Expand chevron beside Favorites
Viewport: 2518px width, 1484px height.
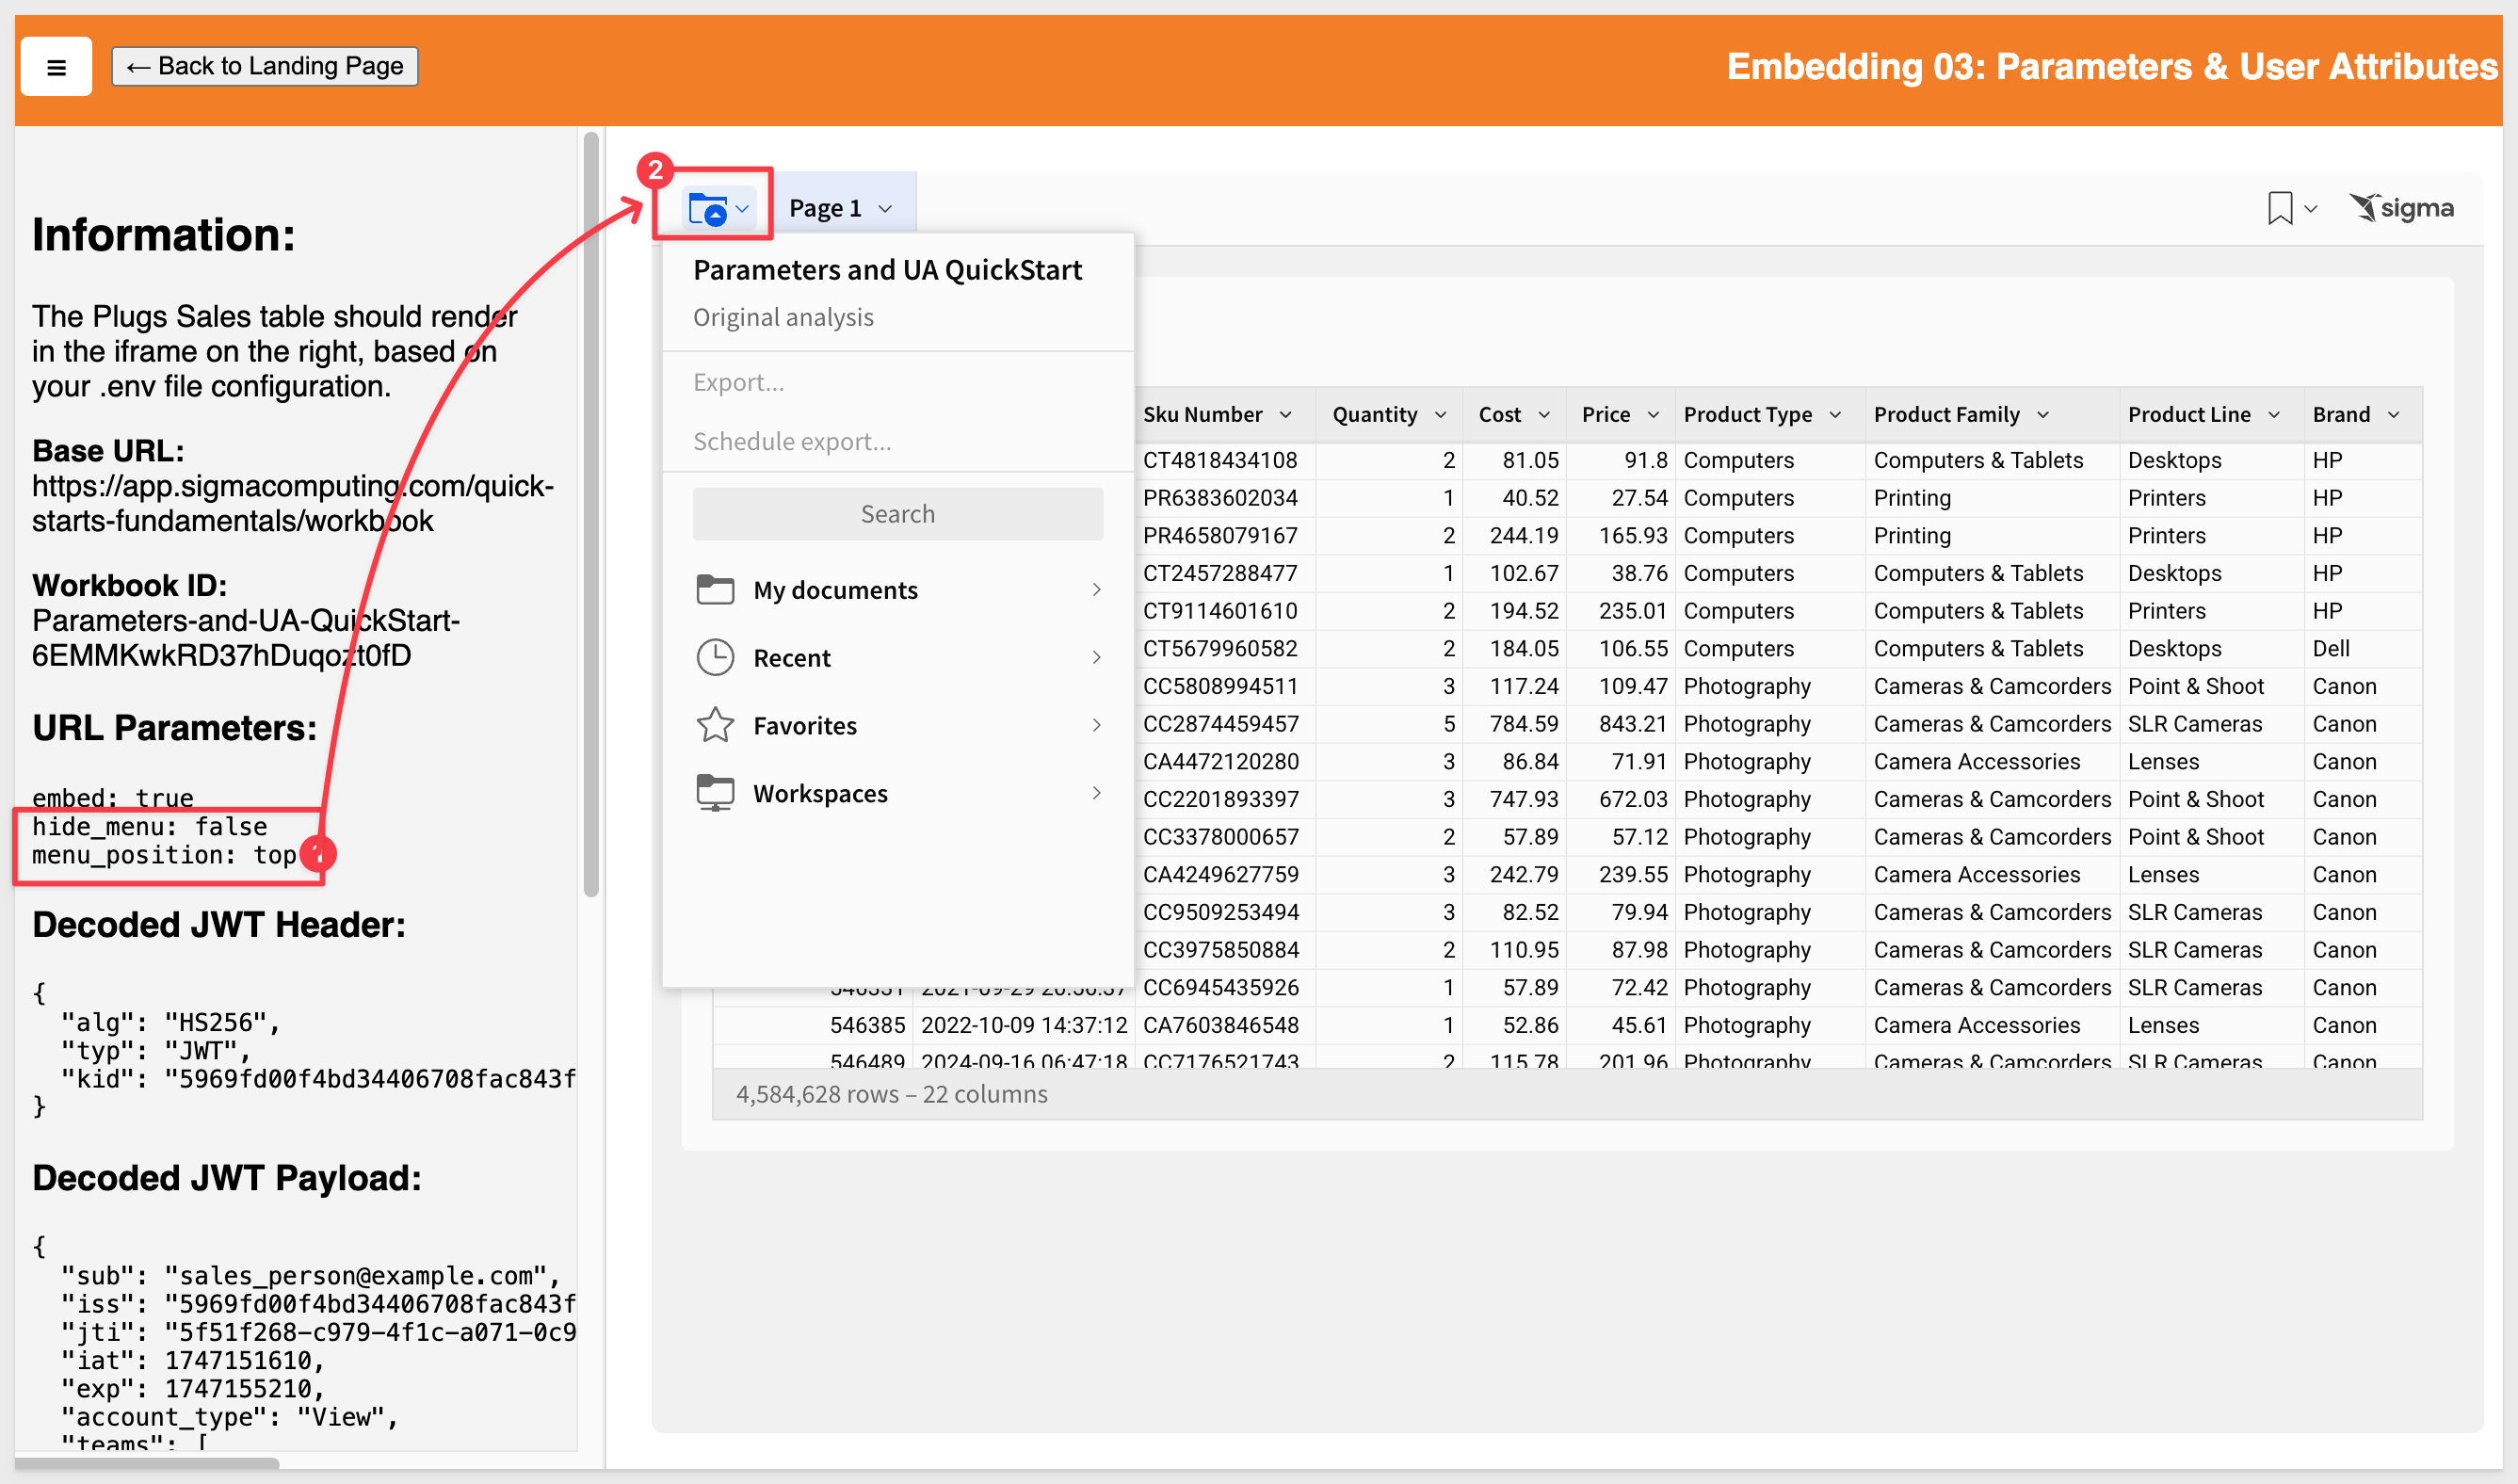click(1097, 725)
